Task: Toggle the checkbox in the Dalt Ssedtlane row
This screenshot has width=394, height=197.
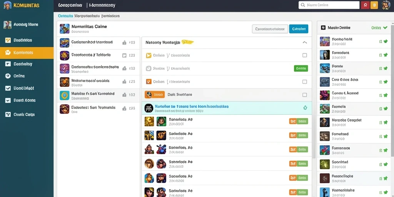Action: point(305,95)
